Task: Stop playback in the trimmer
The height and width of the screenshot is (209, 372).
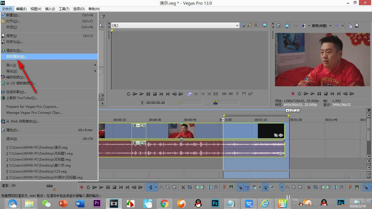Action: (x=155, y=94)
